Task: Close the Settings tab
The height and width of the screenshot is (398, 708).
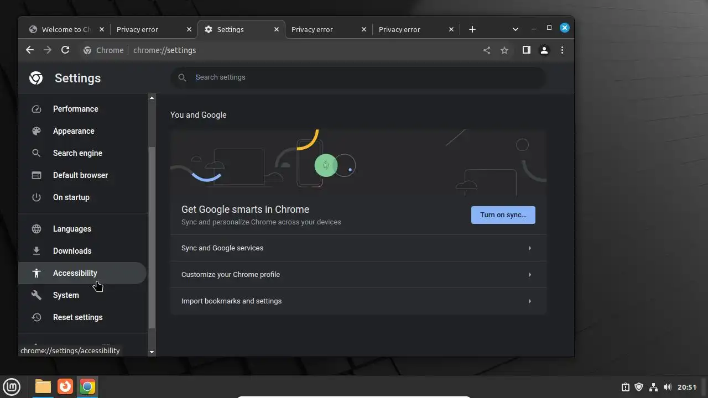Action: [x=277, y=29]
